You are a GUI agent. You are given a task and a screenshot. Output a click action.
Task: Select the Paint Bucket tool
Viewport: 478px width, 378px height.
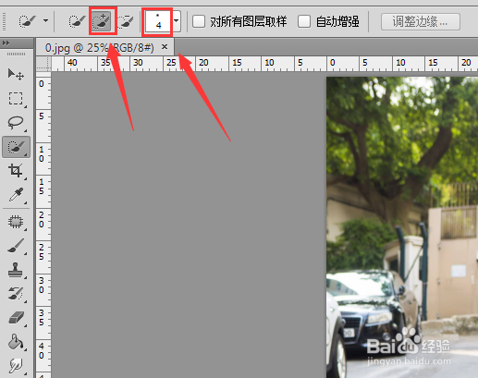16,342
